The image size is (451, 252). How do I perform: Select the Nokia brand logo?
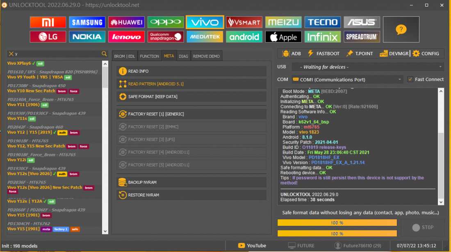click(87, 37)
